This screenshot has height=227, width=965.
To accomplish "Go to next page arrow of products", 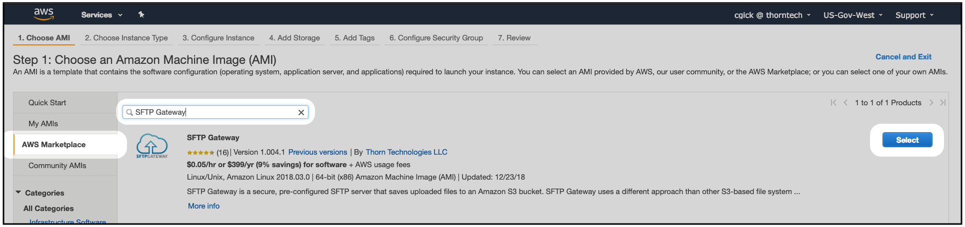I will (931, 103).
